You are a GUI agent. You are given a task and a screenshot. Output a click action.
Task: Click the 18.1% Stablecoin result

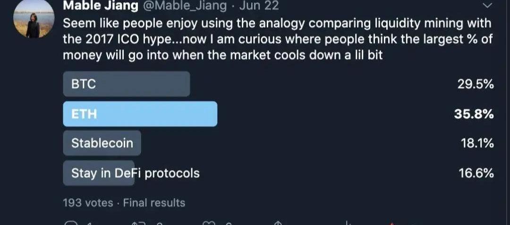pos(477,143)
